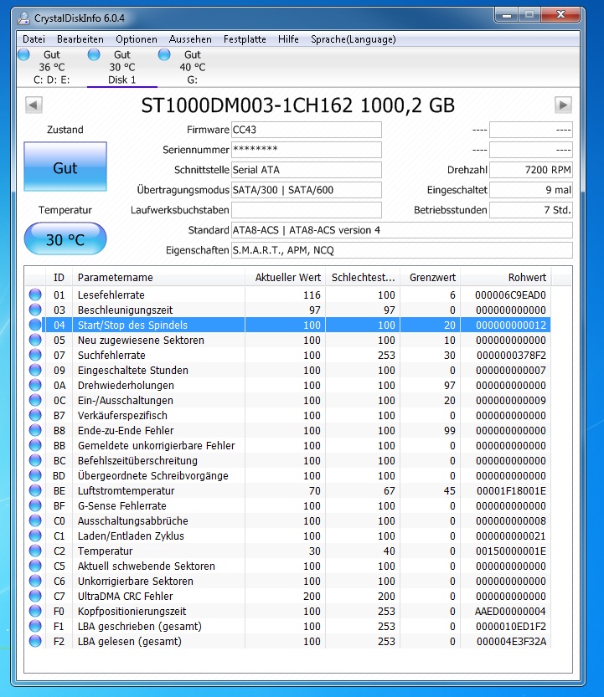Sort by the Parametername column header

[158, 278]
